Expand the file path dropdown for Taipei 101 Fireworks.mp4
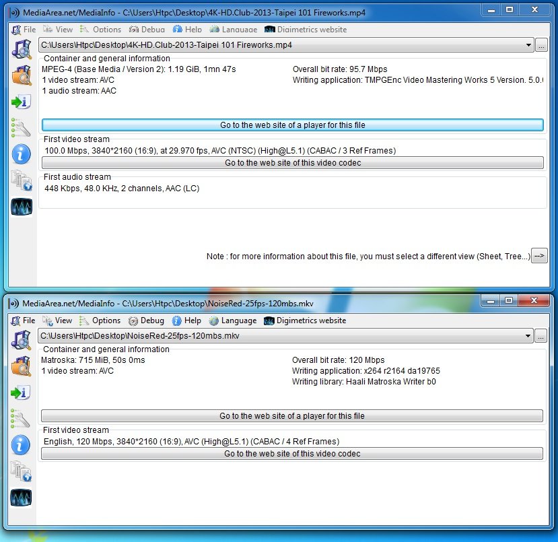Image resolution: width=558 pixels, height=542 pixels. point(528,45)
